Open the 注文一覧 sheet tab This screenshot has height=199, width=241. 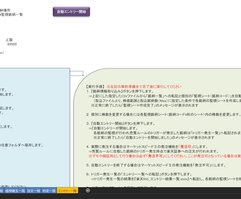(x=34, y=191)
